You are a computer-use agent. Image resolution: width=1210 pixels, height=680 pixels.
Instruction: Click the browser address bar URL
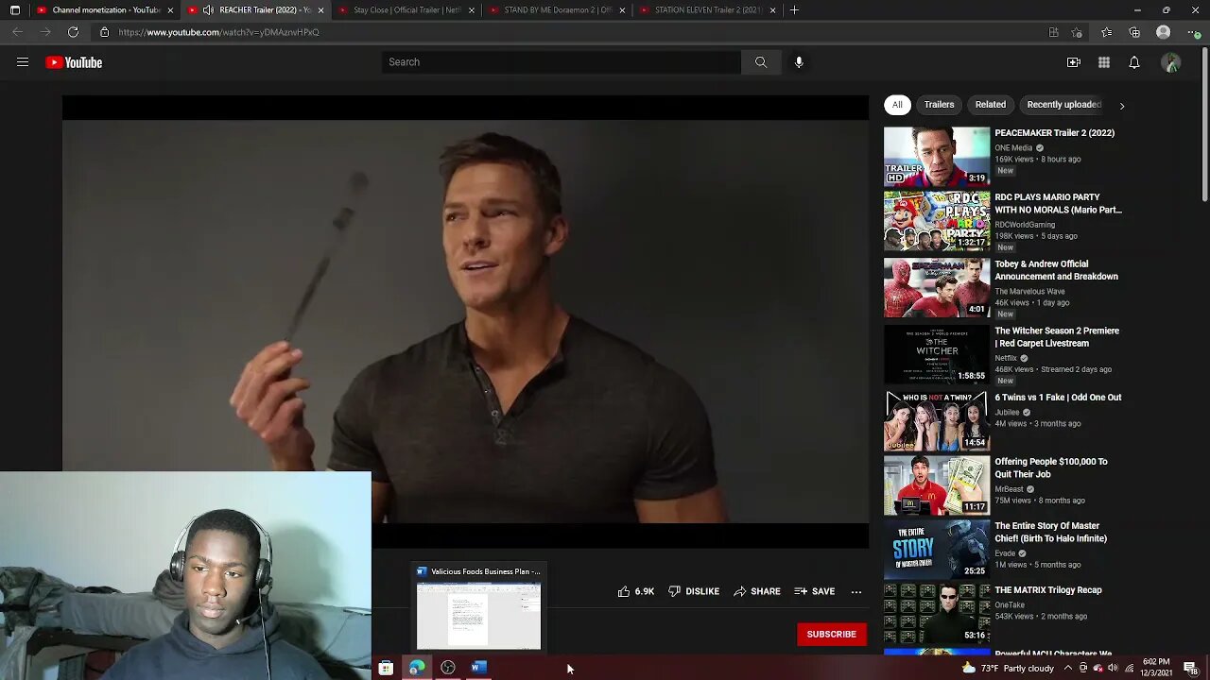218,32
